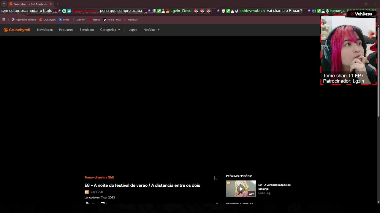
Task: Add episode to watchlist with bookmark icon
Action: click(216, 178)
